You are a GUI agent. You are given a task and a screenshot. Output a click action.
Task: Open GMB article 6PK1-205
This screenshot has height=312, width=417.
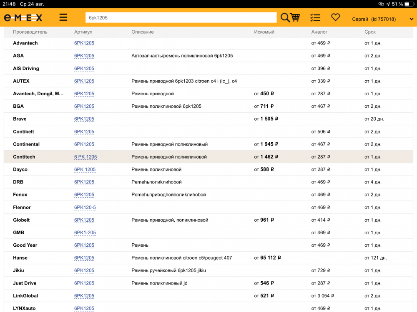tap(85, 233)
